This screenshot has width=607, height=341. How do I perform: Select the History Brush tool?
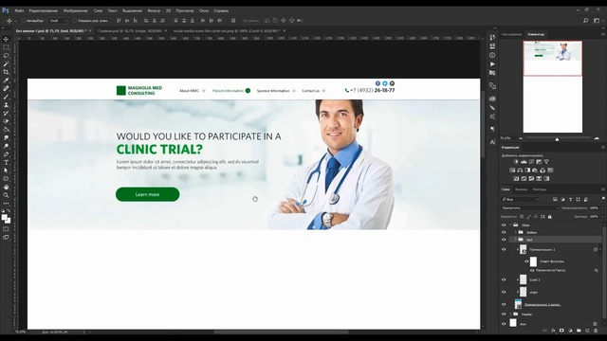(6, 114)
